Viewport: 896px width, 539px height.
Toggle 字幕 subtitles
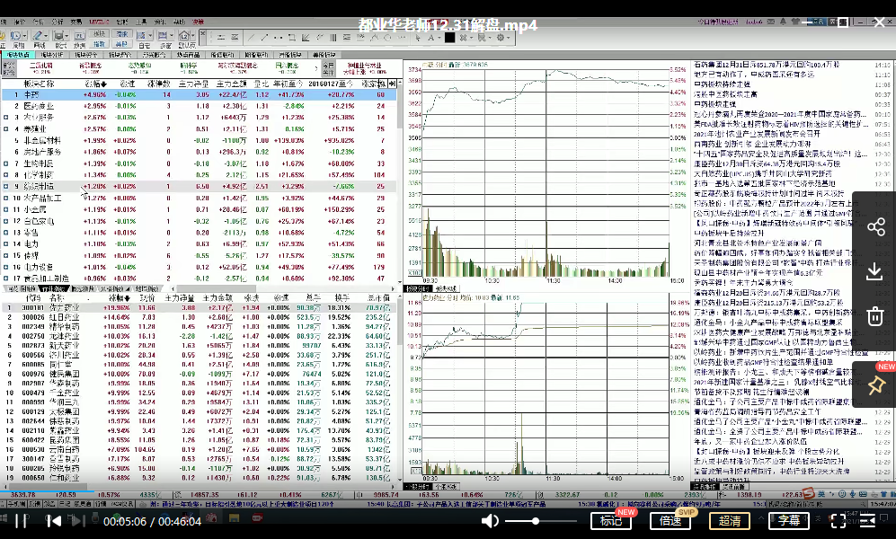pyautogui.click(x=788, y=520)
